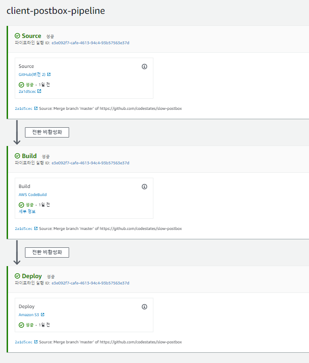The height and width of the screenshot is (363, 309).
Task: Disable transition between Build and Deploy stages
Action: tap(47, 252)
